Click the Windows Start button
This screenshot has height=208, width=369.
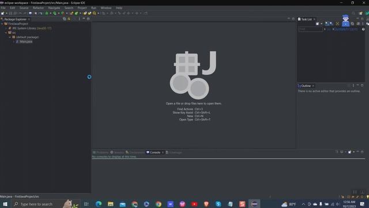(x=5, y=204)
